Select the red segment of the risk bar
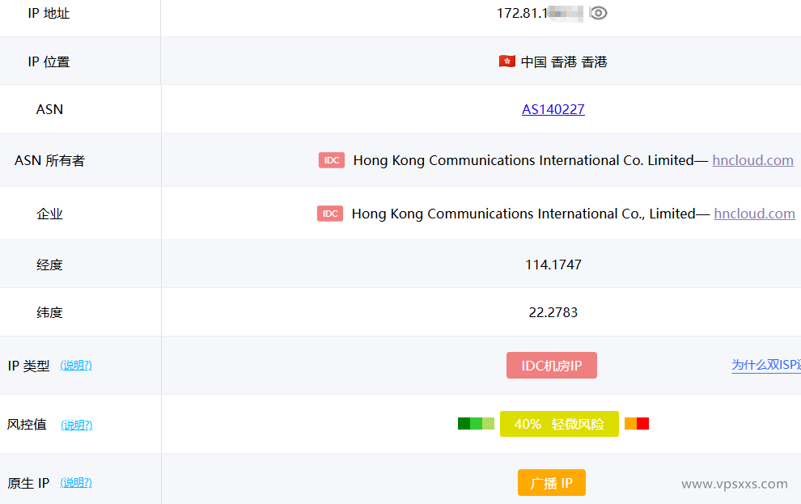Screen dimensions: 801x504 tap(643, 423)
